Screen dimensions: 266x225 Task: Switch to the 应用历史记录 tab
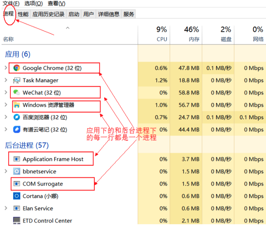click(x=49, y=14)
